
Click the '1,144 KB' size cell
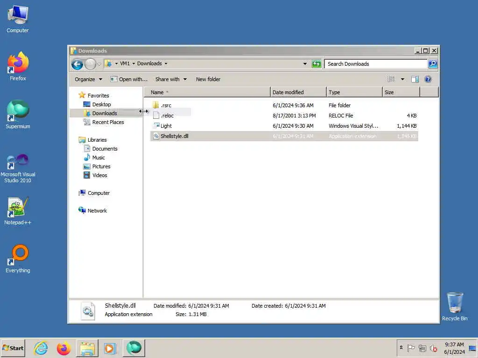(x=407, y=126)
